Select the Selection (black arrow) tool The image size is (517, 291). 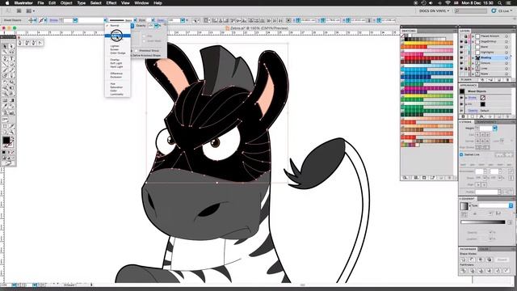pos(5,47)
